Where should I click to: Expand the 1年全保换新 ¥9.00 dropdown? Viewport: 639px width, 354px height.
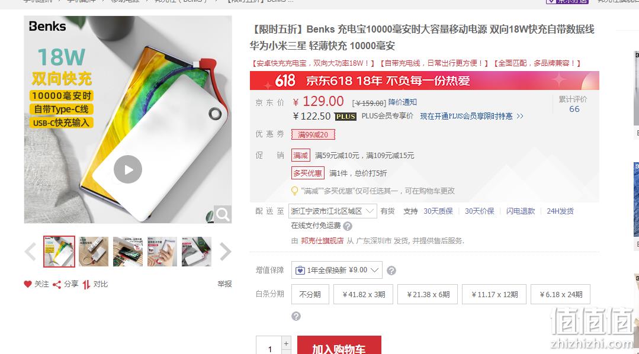(x=336, y=270)
